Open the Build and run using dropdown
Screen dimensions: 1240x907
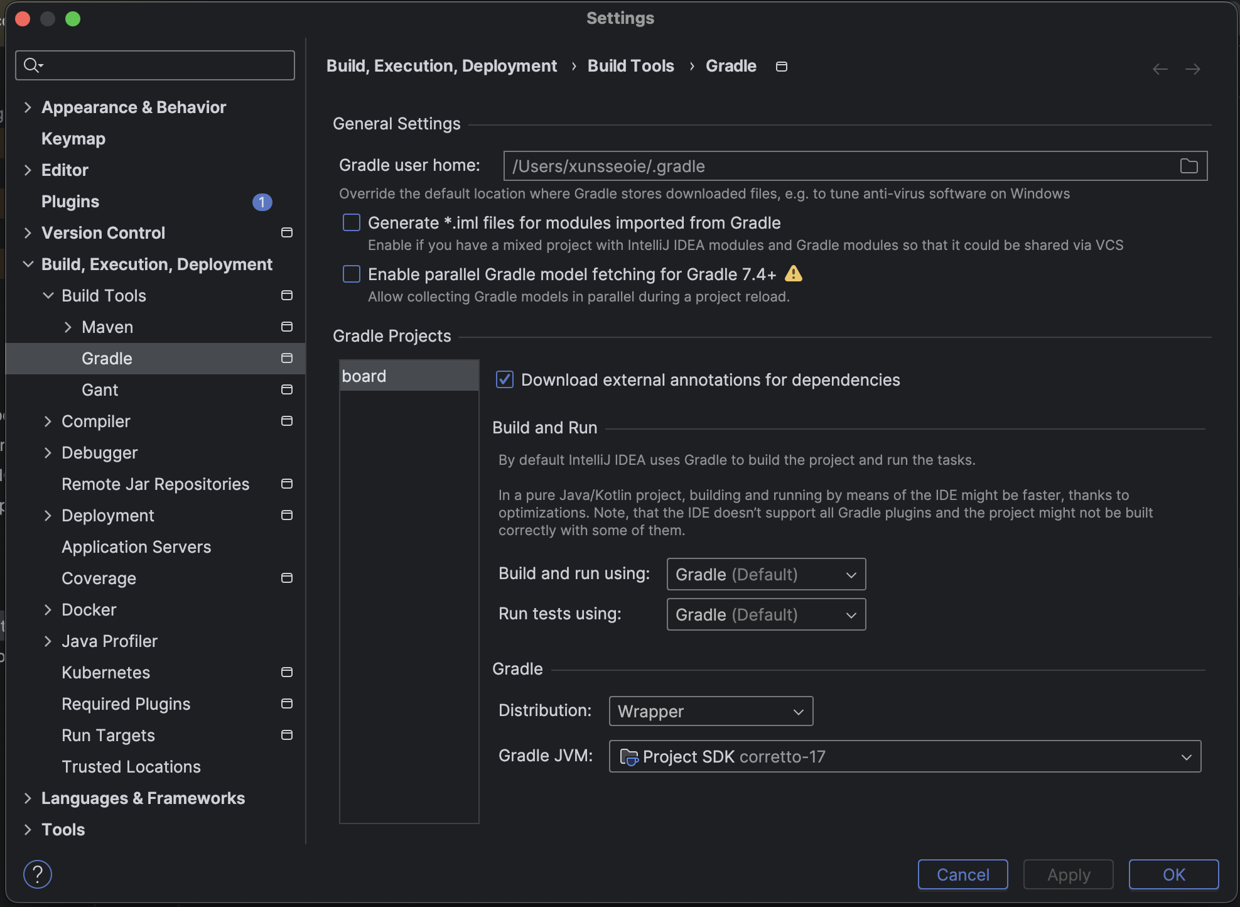coord(765,574)
